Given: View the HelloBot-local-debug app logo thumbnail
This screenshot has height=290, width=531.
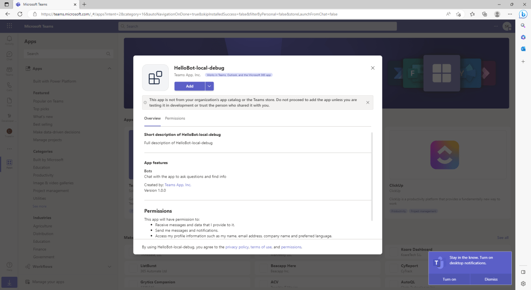Looking at the screenshot, I should 155,77.
